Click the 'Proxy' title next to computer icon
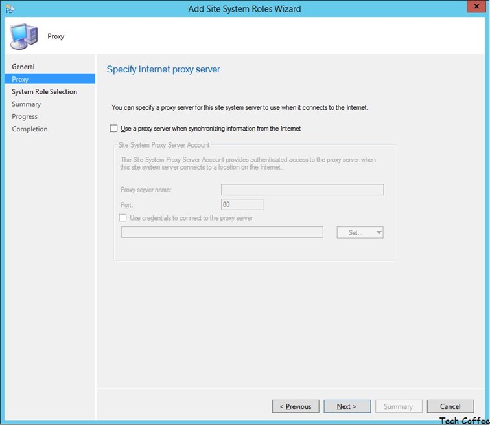The image size is (490, 427). (56, 36)
